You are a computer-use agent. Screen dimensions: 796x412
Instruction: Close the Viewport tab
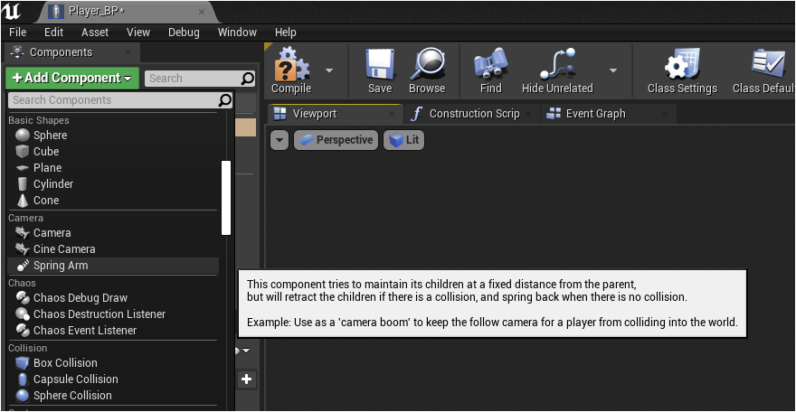[392, 114]
